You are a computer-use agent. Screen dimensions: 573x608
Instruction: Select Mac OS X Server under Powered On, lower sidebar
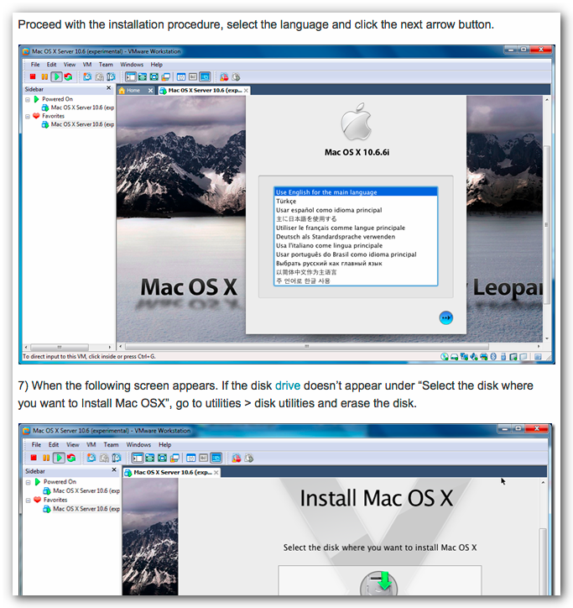tap(81, 491)
